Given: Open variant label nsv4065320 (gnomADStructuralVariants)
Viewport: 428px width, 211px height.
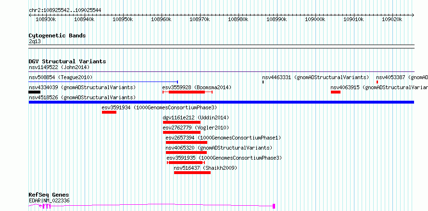Looking at the screenshot, I should (x=219, y=148).
